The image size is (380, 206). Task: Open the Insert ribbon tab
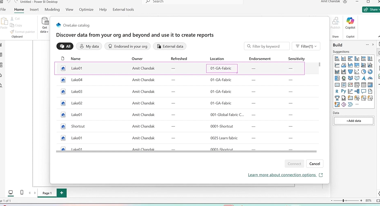pos(34,9)
